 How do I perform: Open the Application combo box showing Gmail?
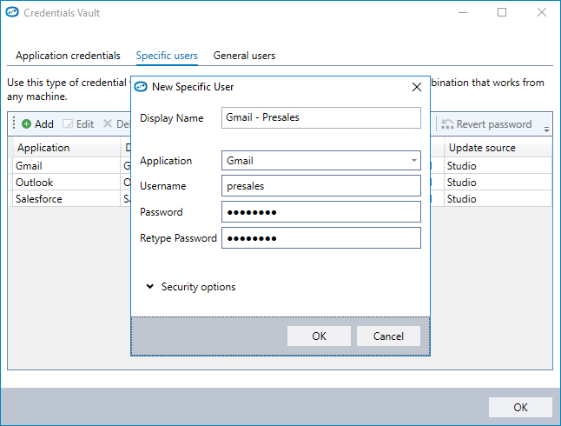point(321,161)
